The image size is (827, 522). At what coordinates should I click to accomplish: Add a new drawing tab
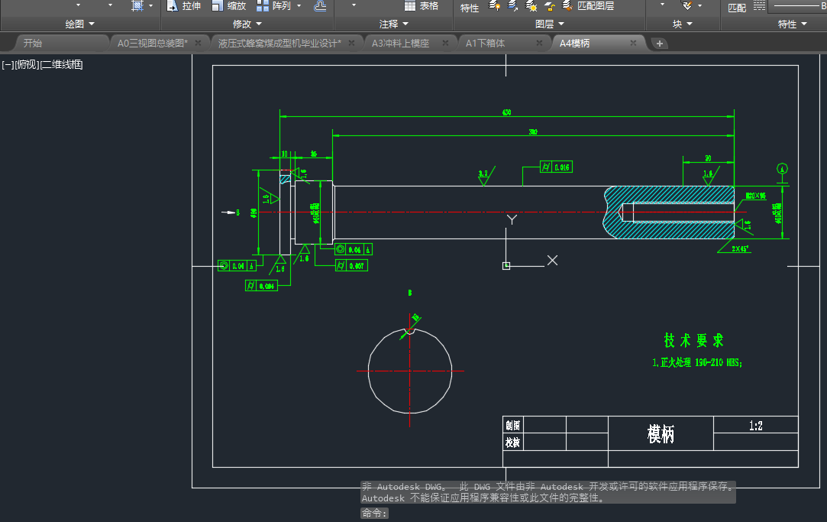[x=660, y=44]
